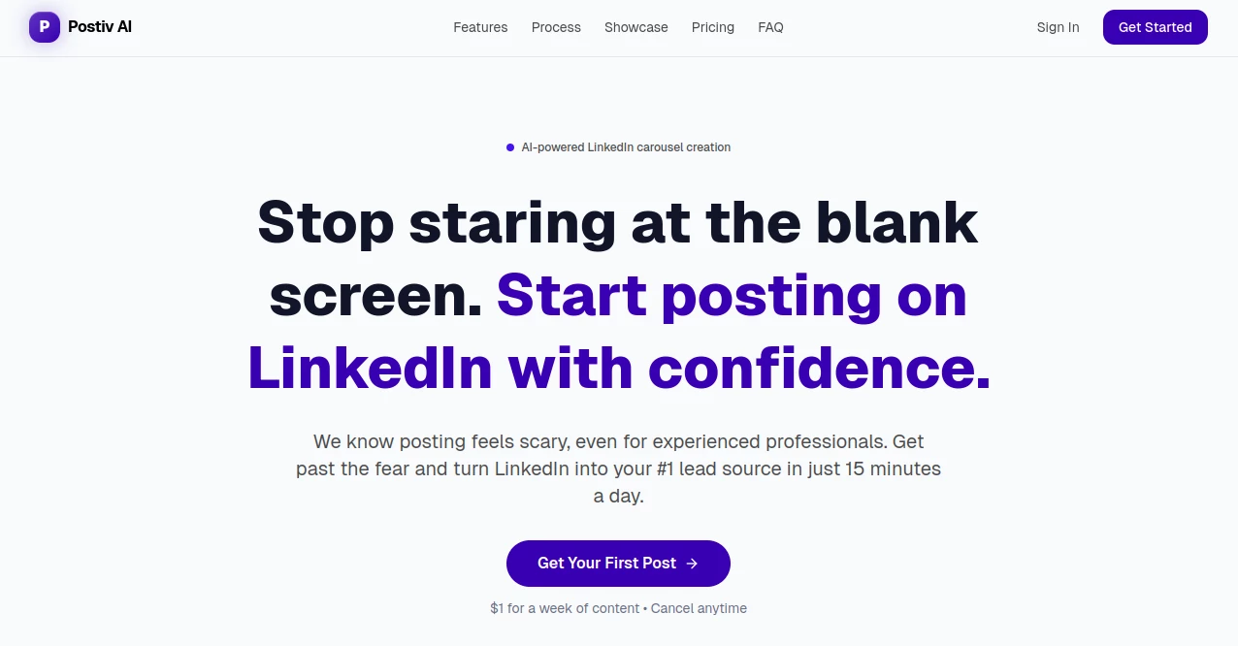Jump to the FAQ section via the navbar
1238x646 pixels.
click(x=770, y=27)
